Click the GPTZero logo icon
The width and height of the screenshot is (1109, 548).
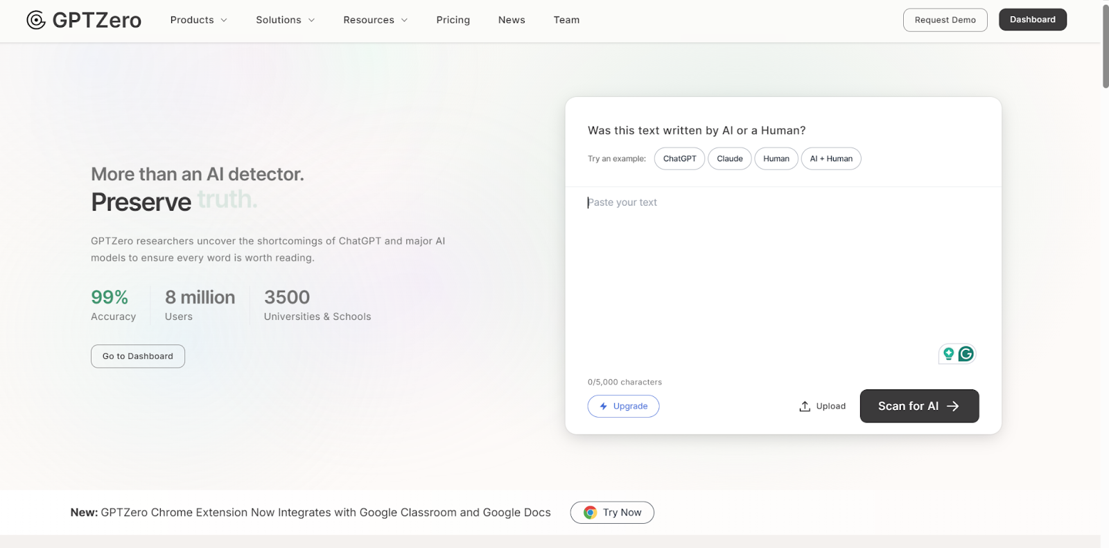36,20
